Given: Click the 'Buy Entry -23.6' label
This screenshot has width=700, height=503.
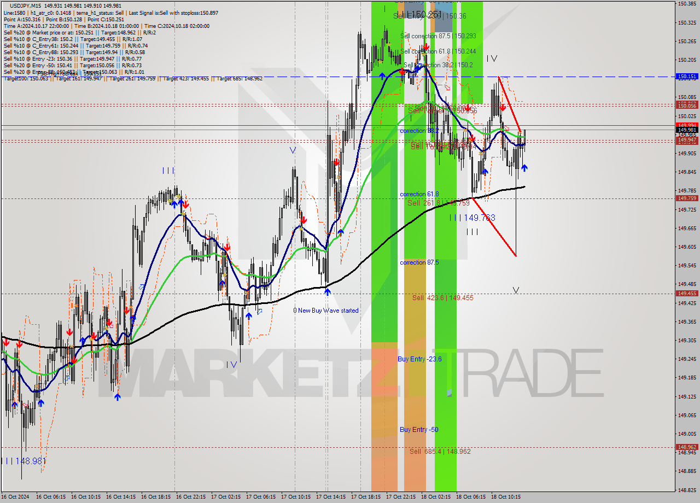Looking at the screenshot, I should (419, 359).
